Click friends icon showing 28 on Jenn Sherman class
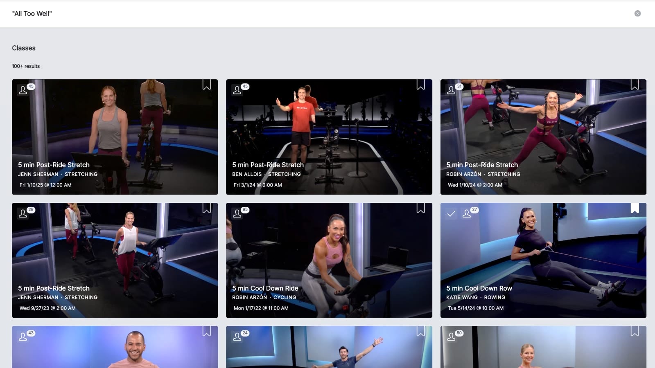Image resolution: width=655 pixels, height=368 pixels. (x=23, y=213)
